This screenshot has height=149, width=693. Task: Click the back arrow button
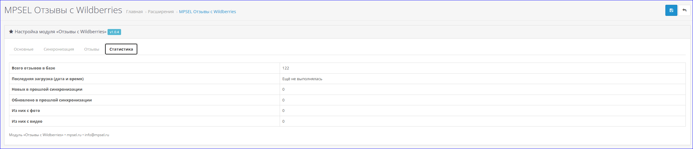click(684, 10)
